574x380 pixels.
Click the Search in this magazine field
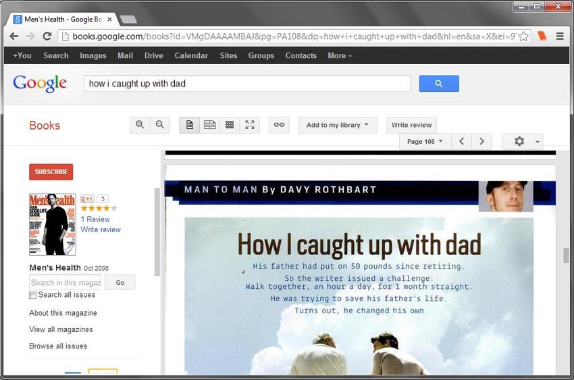pyautogui.click(x=65, y=282)
